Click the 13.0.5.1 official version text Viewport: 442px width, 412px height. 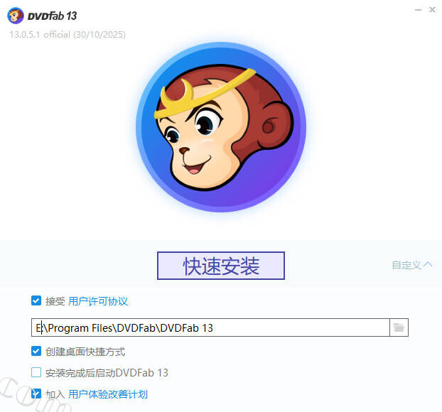point(68,35)
